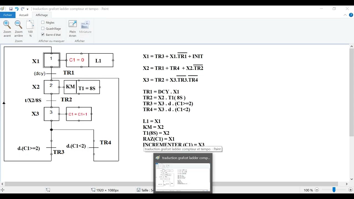Open the Fichier menu
Image resolution: width=354 pixels, height=199 pixels.
(8, 15)
